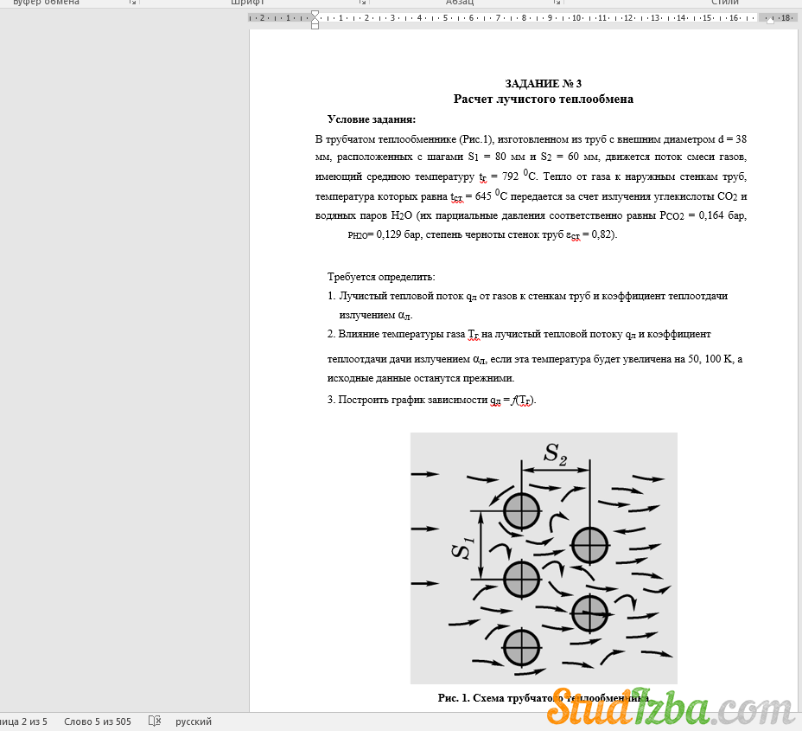Click the spelling and proofing book icon
The height and width of the screenshot is (731, 802).
(x=155, y=721)
